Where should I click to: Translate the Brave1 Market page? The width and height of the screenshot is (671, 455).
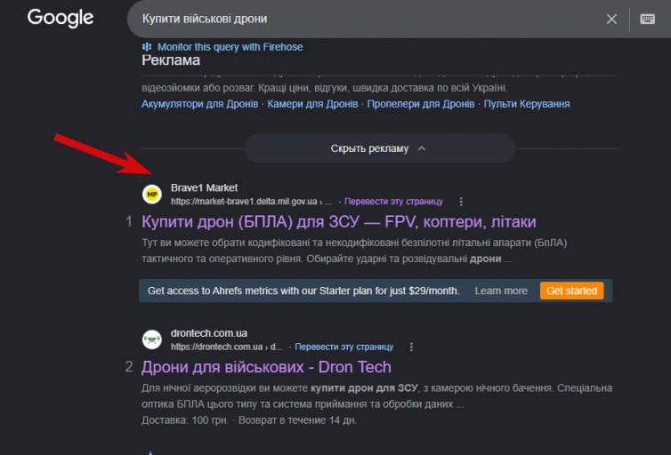pyautogui.click(x=393, y=202)
